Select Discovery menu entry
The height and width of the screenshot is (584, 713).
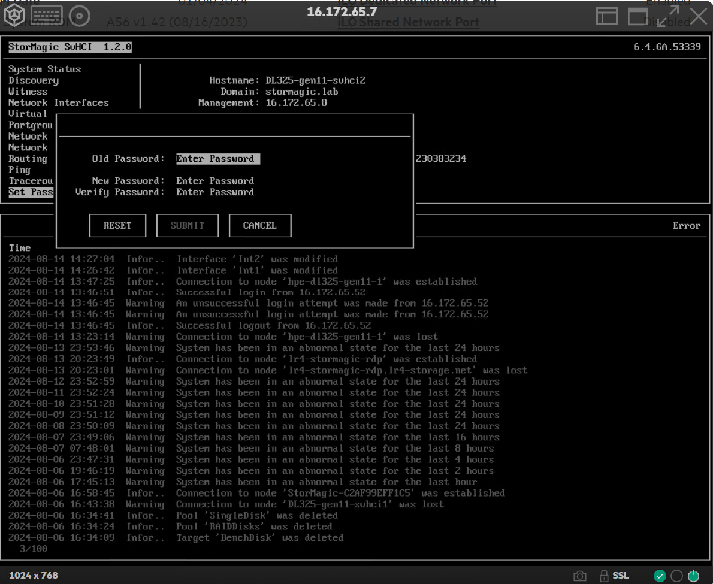[34, 80]
